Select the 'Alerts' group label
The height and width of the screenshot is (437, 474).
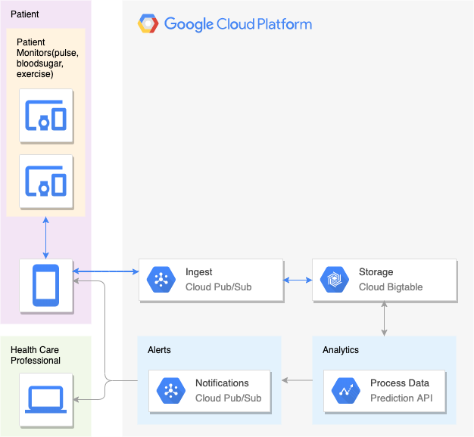pyautogui.click(x=159, y=350)
